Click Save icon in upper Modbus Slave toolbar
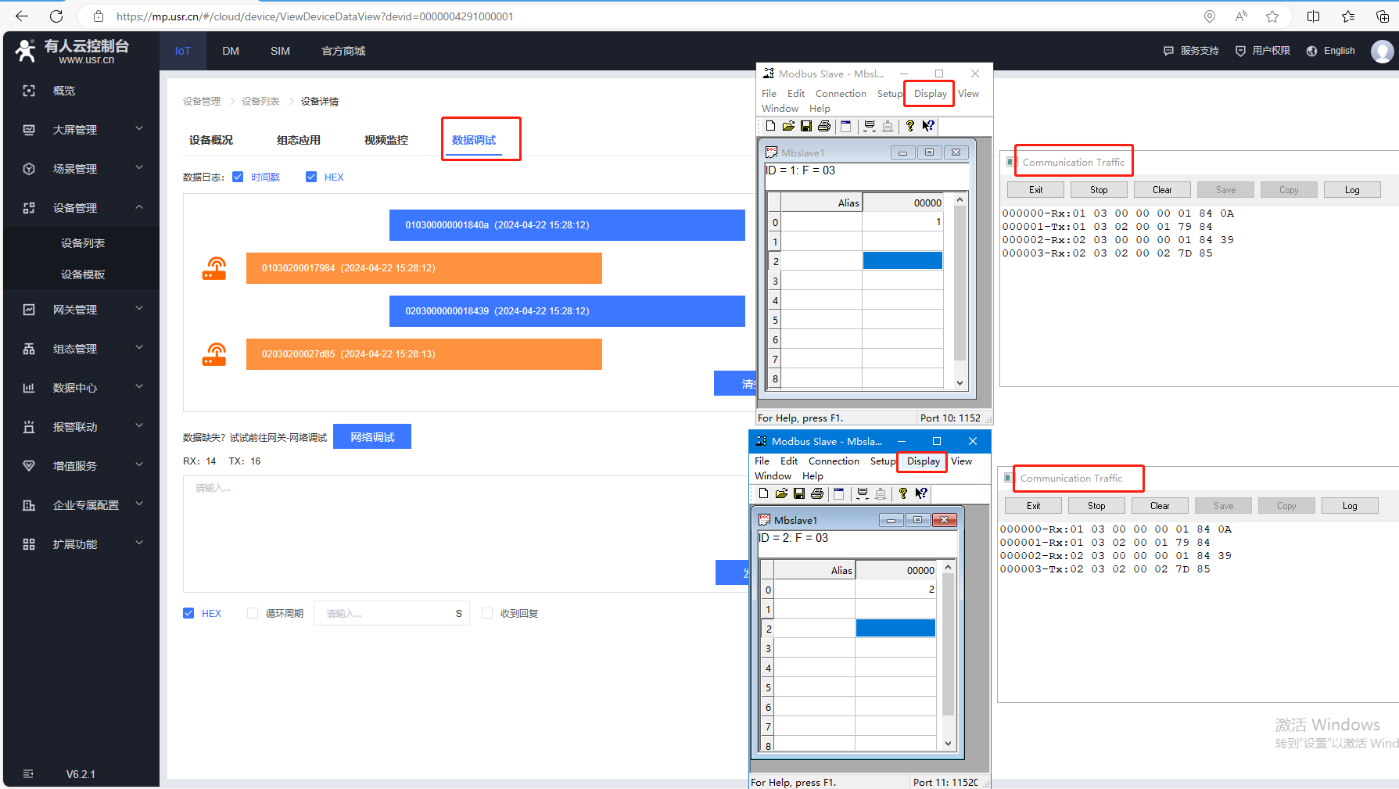The height and width of the screenshot is (789, 1399). tap(806, 126)
